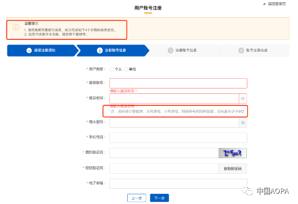Open step 阅读注册须知
The width and height of the screenshot is (298, 204).
point(43,50)
